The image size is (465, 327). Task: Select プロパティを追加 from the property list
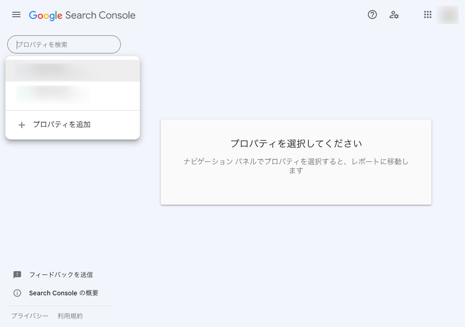[62, 125]
